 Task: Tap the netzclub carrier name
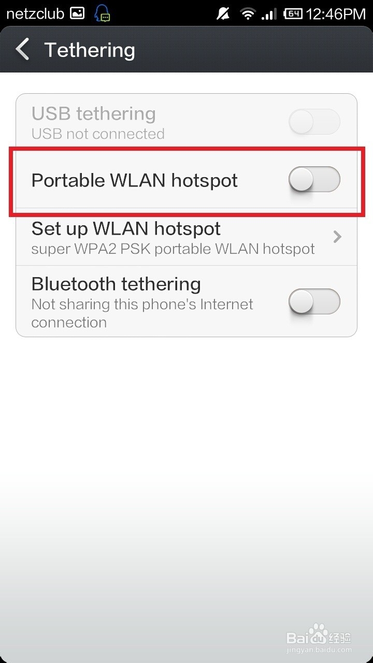pyautogui.click(x=35, y=13)
